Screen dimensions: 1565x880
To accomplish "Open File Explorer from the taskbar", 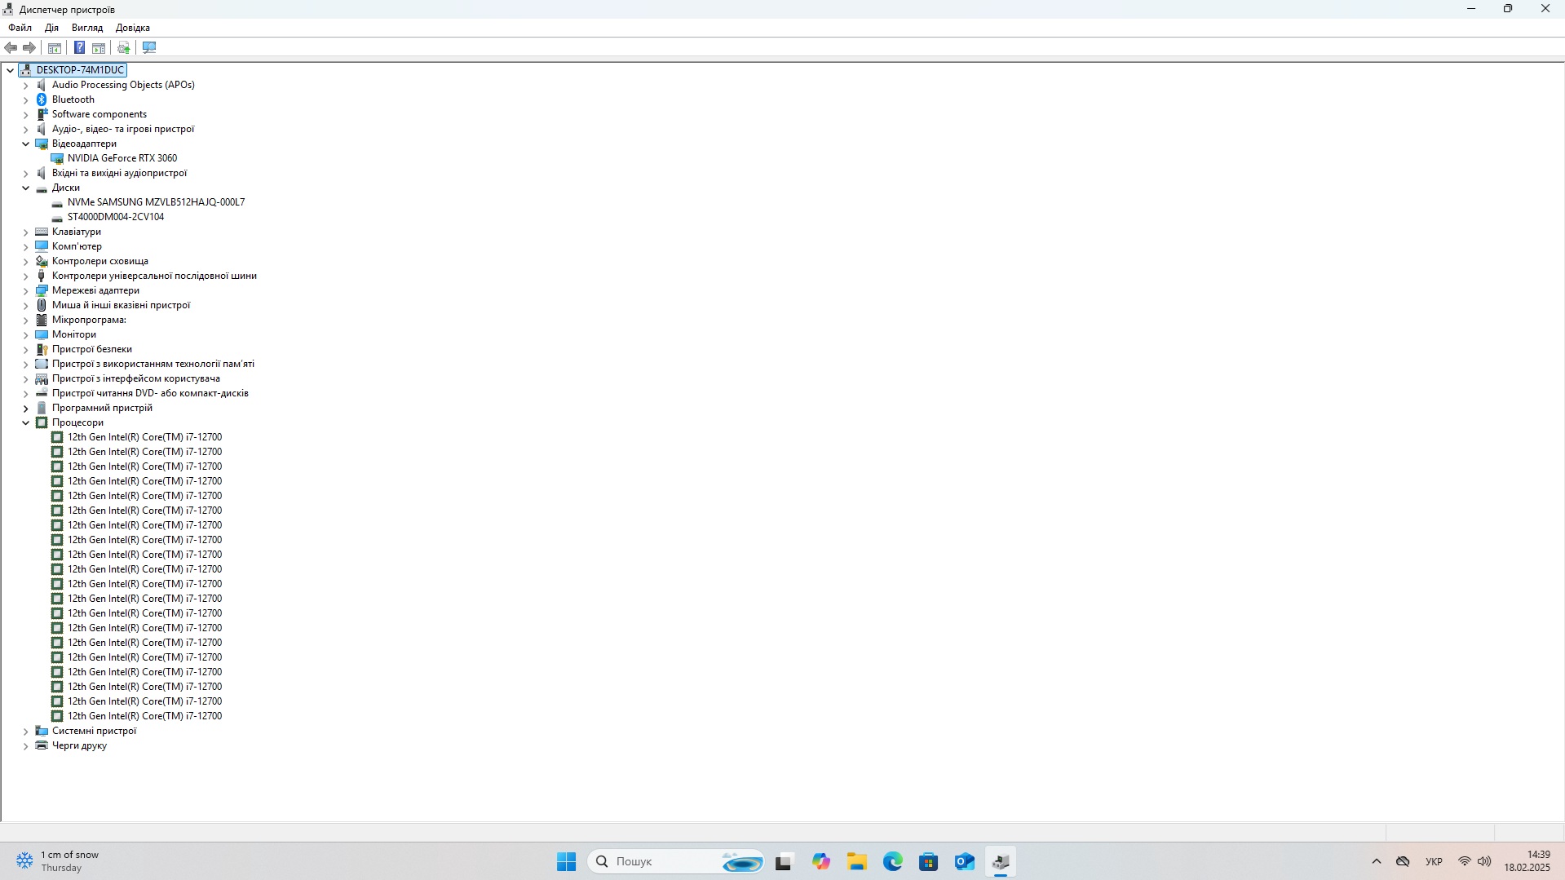I will (857, 861).
